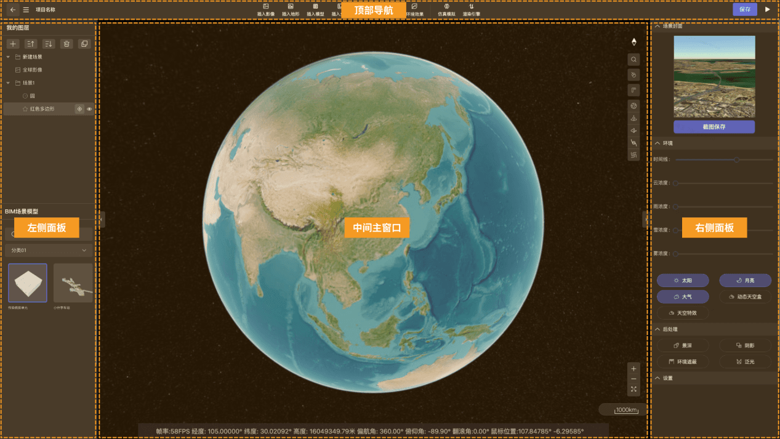Click the duplicate layer icon

(x=84, y=44)
